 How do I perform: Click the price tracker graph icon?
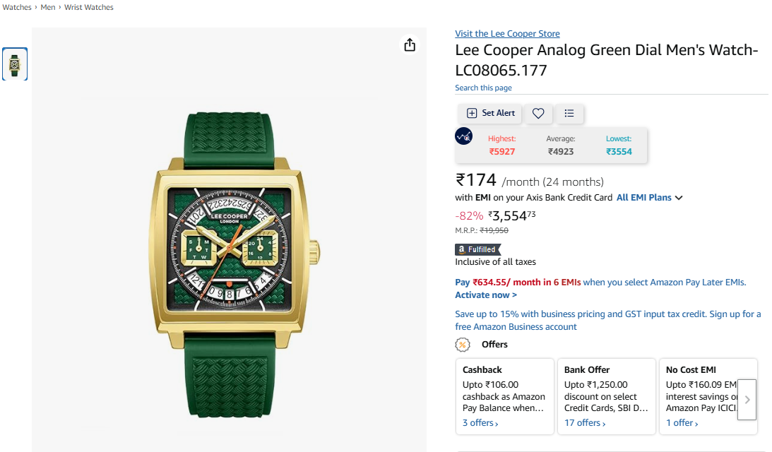(464, 136)
